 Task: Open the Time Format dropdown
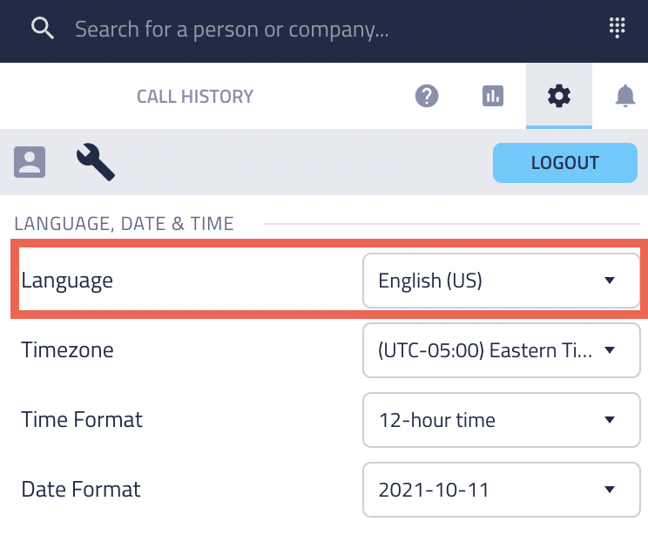pos(502,420)
